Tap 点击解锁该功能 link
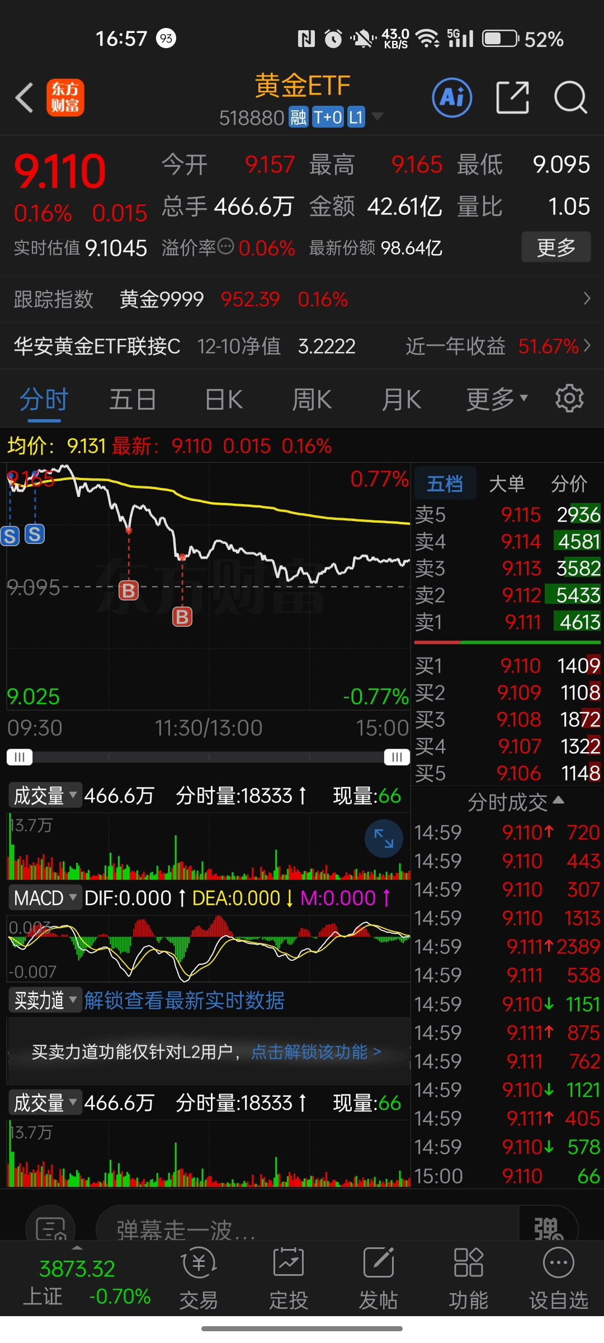This screenshot has height=1343, width=604. tap(316, 1051)
